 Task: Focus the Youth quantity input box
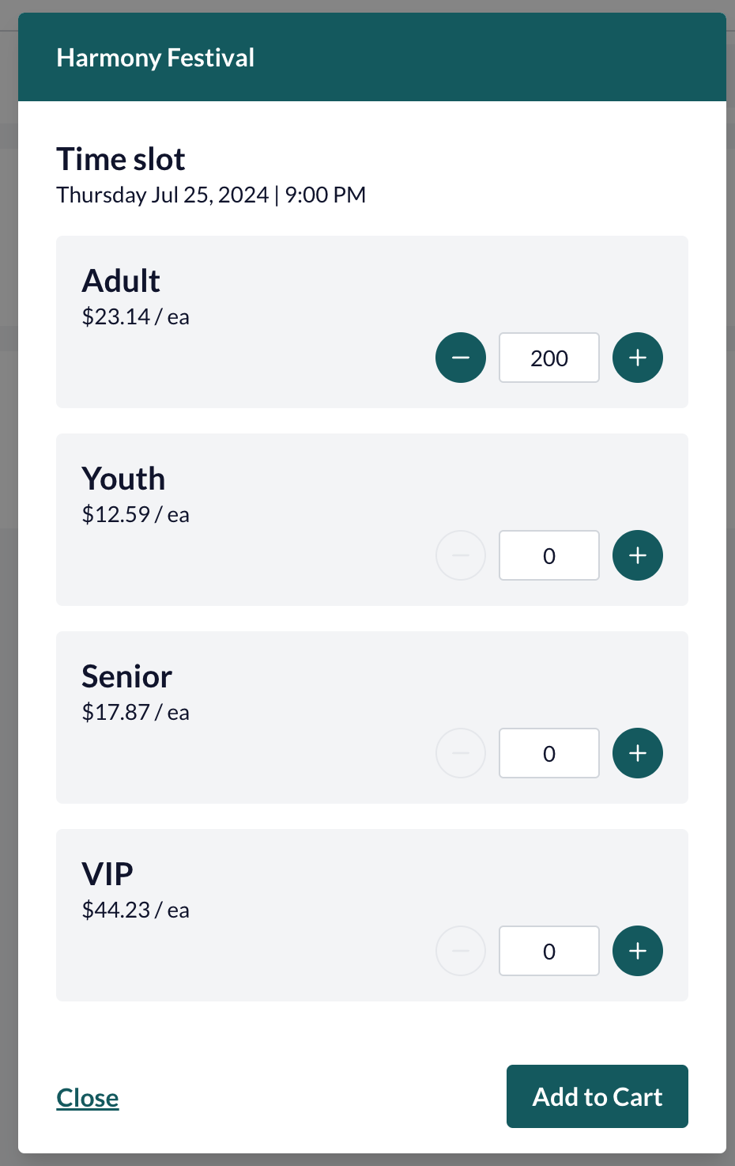[x=549, y=555]
